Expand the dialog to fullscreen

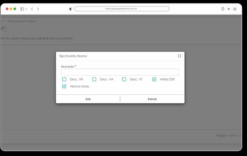(x=179, y=56)
